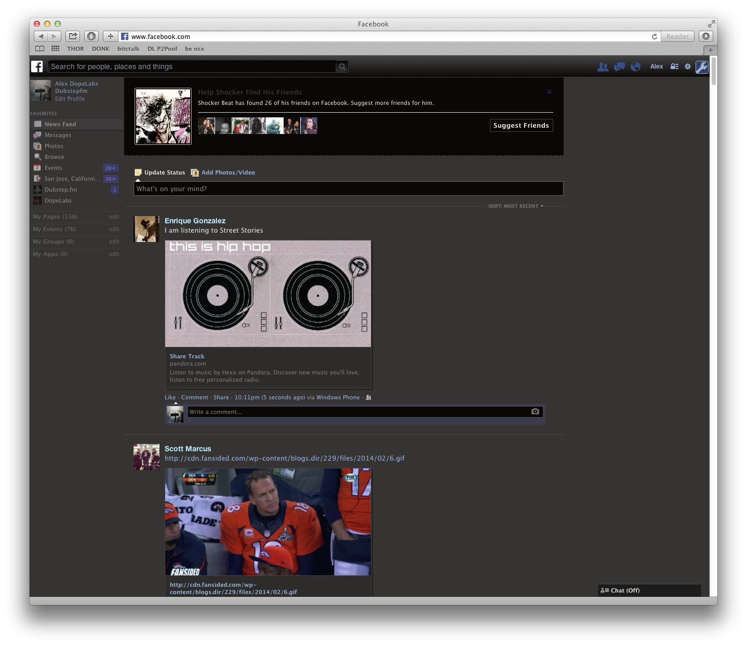
Task: Click the extension icon right of Reader
Action: [706, 36]
